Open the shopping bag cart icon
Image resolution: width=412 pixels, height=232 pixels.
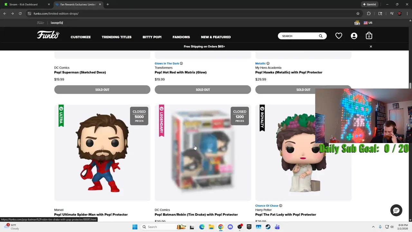click(369, 36)
